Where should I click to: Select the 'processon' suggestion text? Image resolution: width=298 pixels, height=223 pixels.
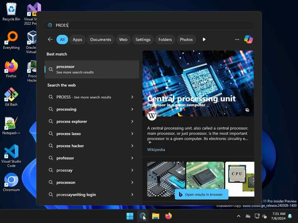point(66,182)
